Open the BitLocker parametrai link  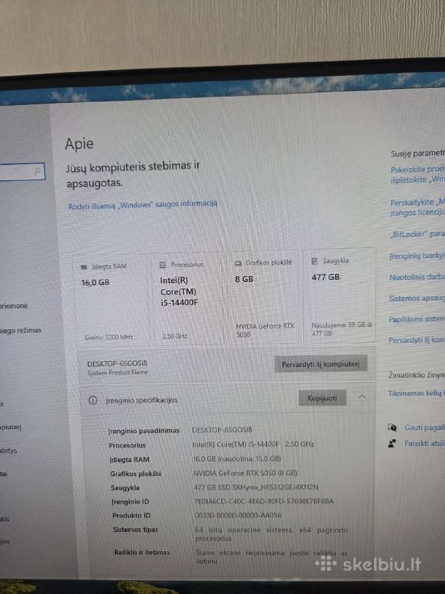point(417,234)
